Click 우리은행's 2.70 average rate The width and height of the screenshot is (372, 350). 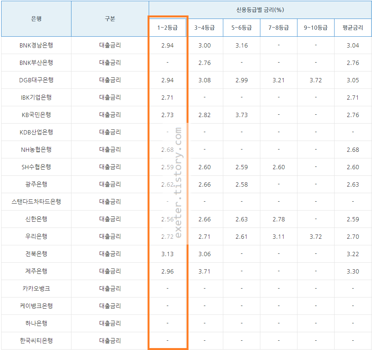point(353,236)
